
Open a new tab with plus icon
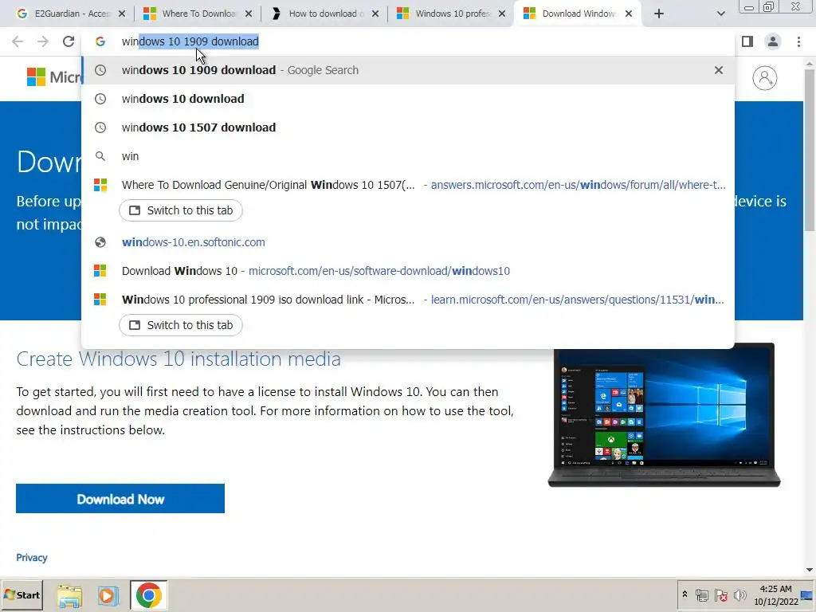pyautogui.click(x=659, y=14)
